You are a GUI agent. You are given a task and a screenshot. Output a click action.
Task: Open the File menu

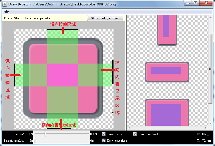coord(6,11)
